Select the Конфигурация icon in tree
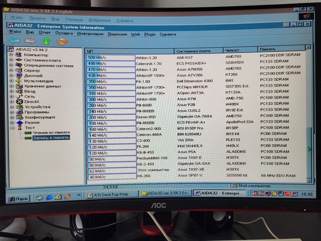This screenshot has width=321, height=241. tap(20, 117)
